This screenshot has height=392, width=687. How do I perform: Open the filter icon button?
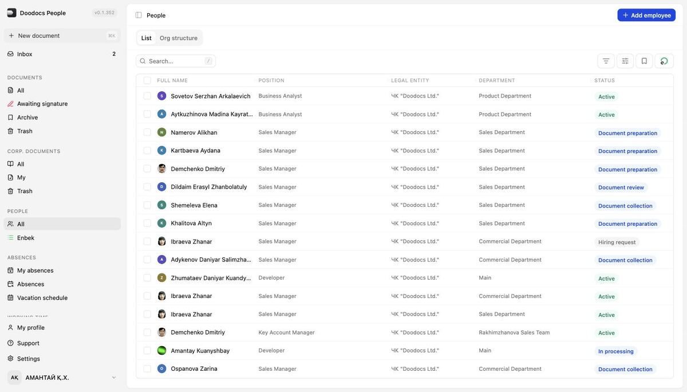606,61
